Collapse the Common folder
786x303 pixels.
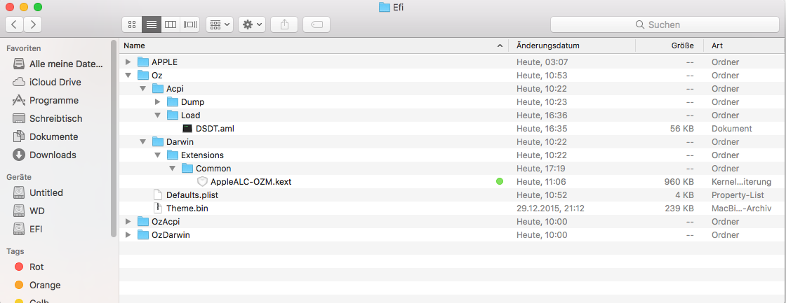coord(172,169)
